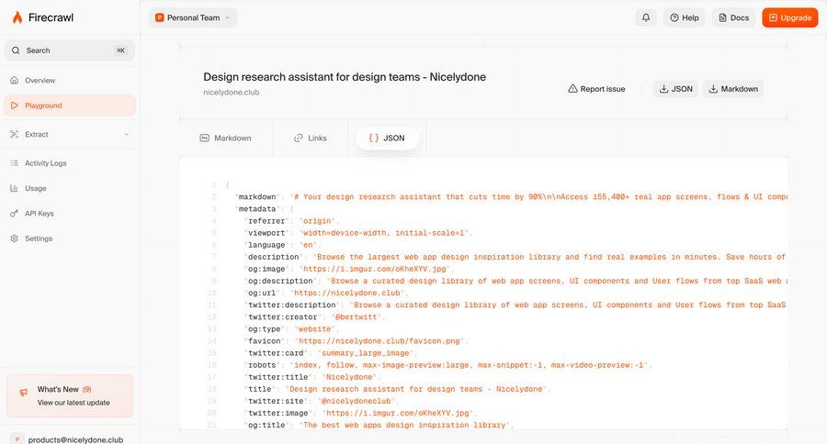Open the products@nicelydone.club account menu
Image resolution: width=827 pixels, height=444 pixels.
pos(69,438)
